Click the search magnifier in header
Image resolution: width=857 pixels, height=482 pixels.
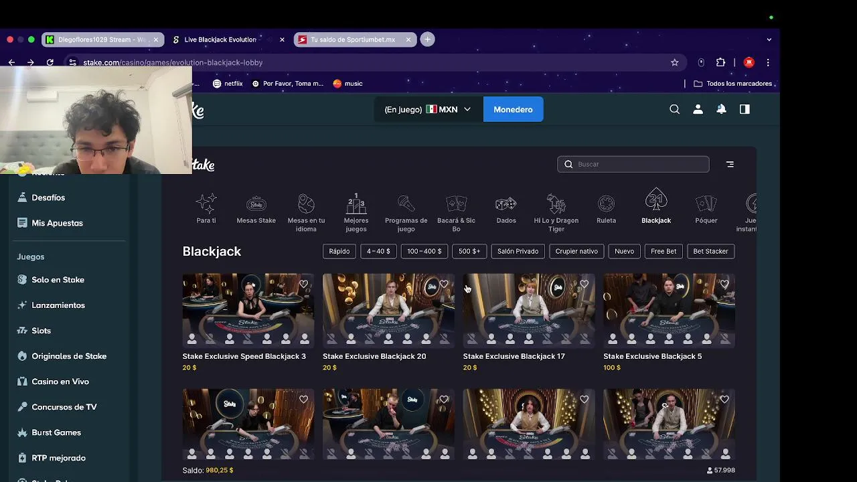[675, 109]
